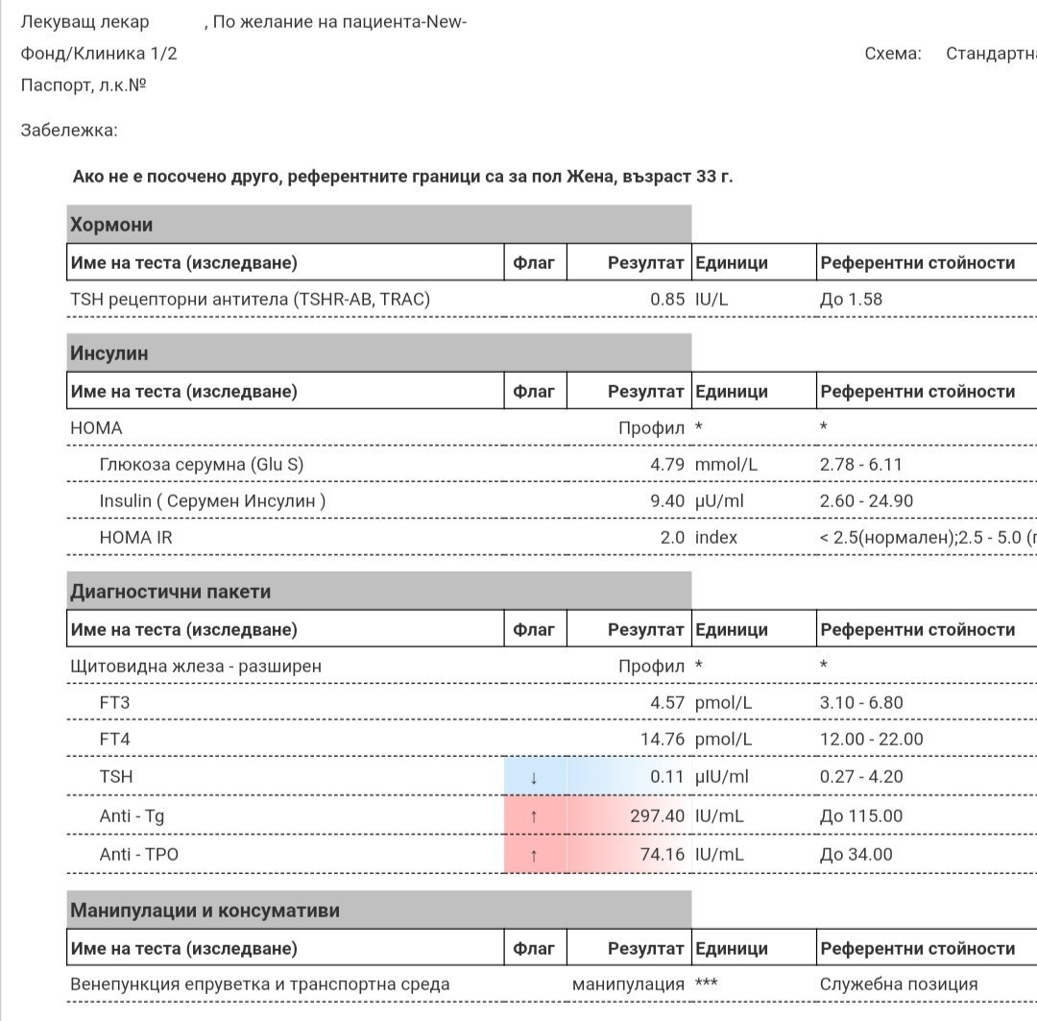The height and width of the screenshot is (1021, 1037).
Task: Click the Забележка label
Action: 69,131
